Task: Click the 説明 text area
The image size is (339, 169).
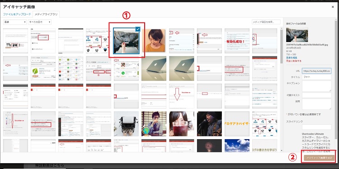Action: point(316,104)
